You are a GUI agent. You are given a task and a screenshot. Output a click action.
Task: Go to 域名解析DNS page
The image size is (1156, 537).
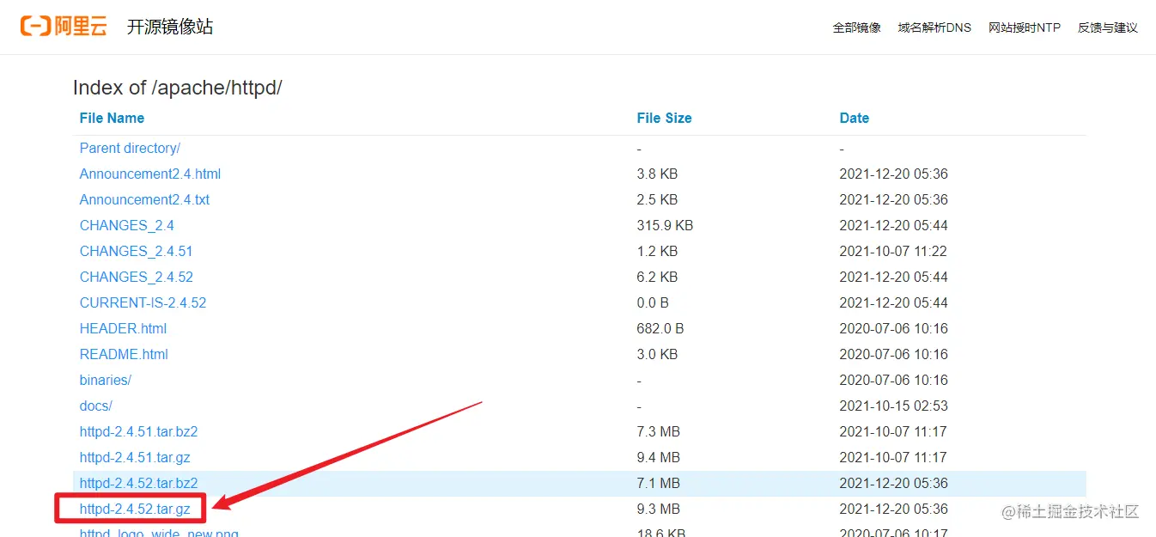934,27
